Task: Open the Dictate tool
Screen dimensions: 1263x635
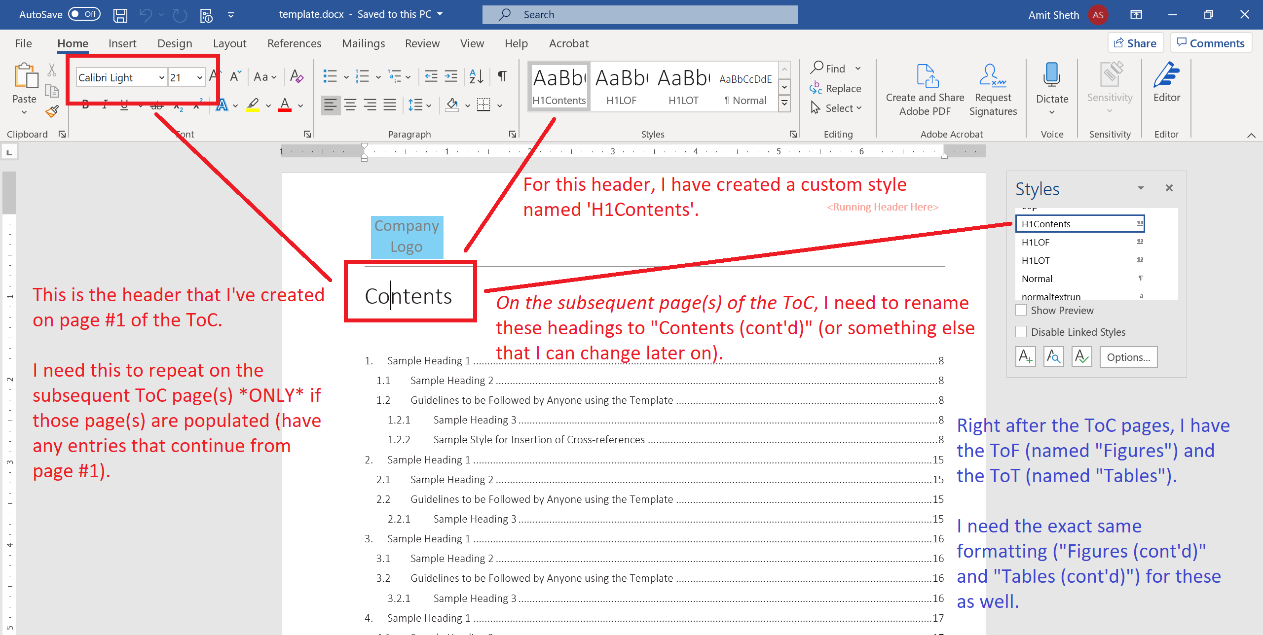Action: (1051, 84)
